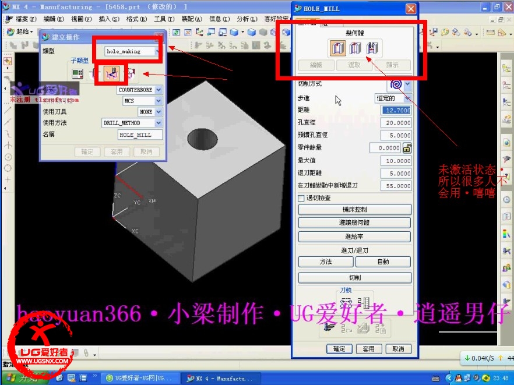This screenshot has width=514, height=385.
Task: Open the 工具(T) menu
Action: point(164,19)
